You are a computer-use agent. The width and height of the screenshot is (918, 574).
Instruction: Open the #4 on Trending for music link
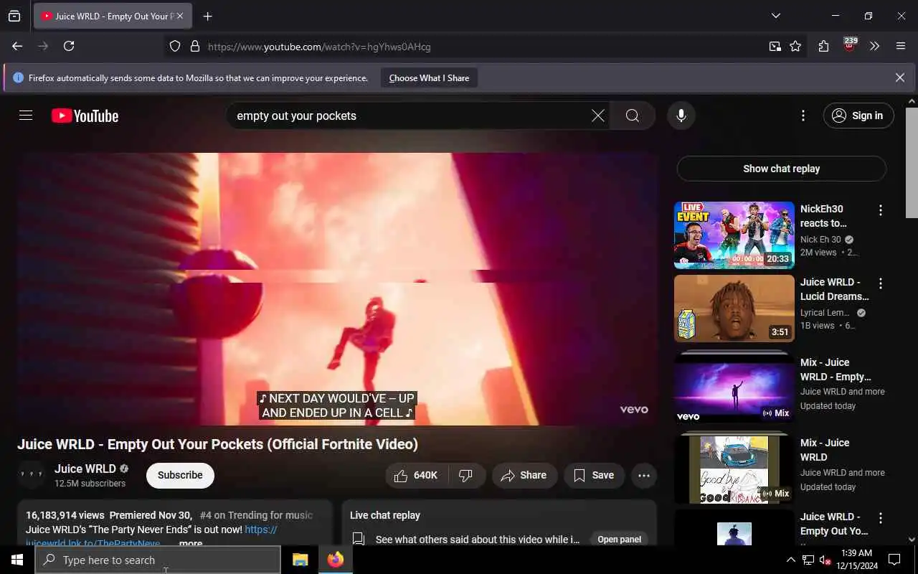[256, 515]
